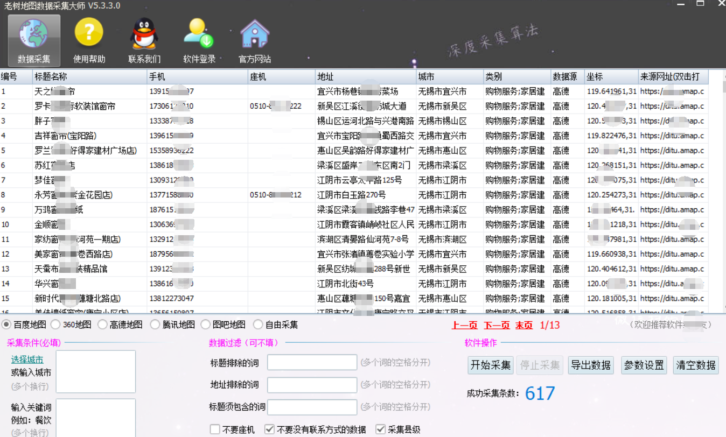Open the 软件登录 user icon
726x437 pixels.
(199, 34)
